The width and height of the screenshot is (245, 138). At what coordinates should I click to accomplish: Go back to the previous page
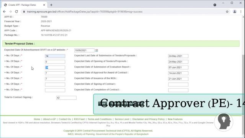tap(4, 11)
